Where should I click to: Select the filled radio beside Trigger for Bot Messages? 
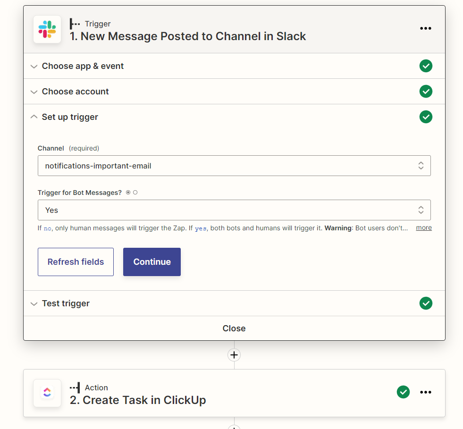point(128,193)
